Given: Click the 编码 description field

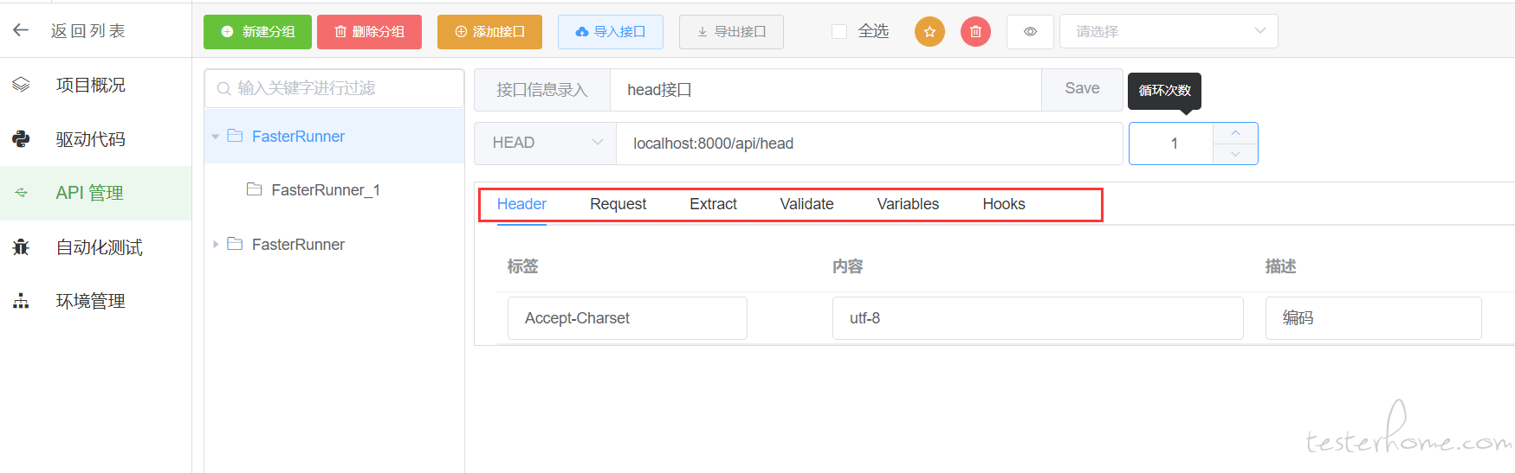Looking at the screenshot, I should tap(1373, 318).
